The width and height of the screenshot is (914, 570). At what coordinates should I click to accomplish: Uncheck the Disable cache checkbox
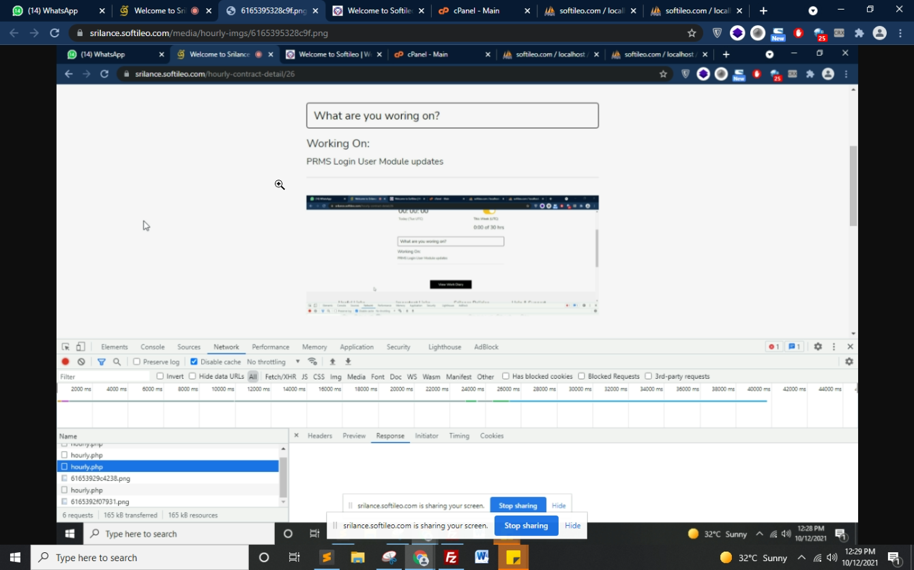(194, 362)
